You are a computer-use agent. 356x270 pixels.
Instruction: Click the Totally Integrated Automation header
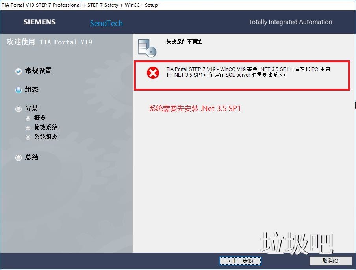click(x=290, y=22)
